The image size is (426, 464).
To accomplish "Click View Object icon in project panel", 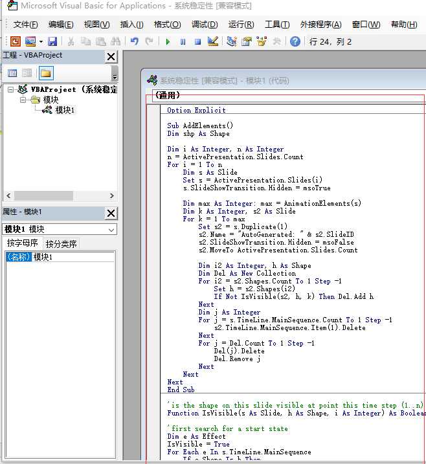I will [x=27, y=73].
